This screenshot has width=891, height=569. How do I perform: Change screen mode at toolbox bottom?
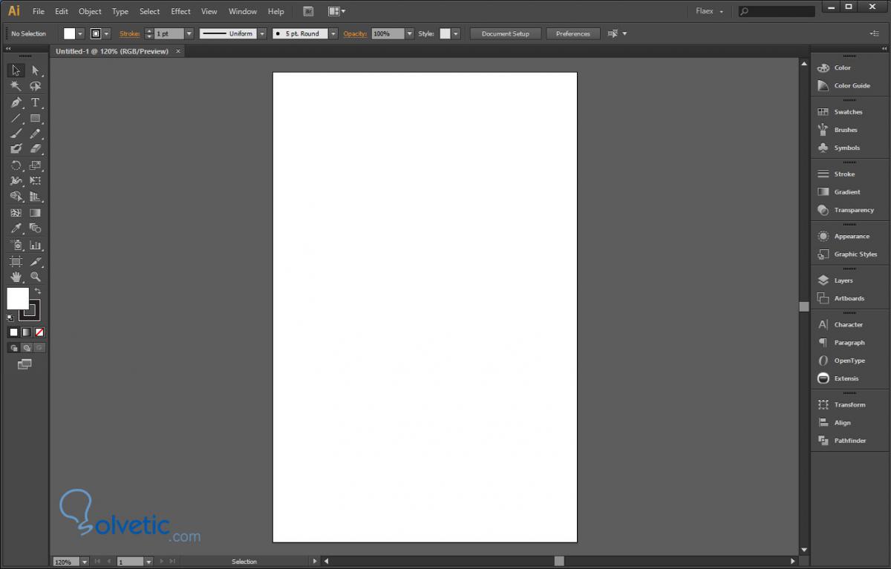[25, 364]
